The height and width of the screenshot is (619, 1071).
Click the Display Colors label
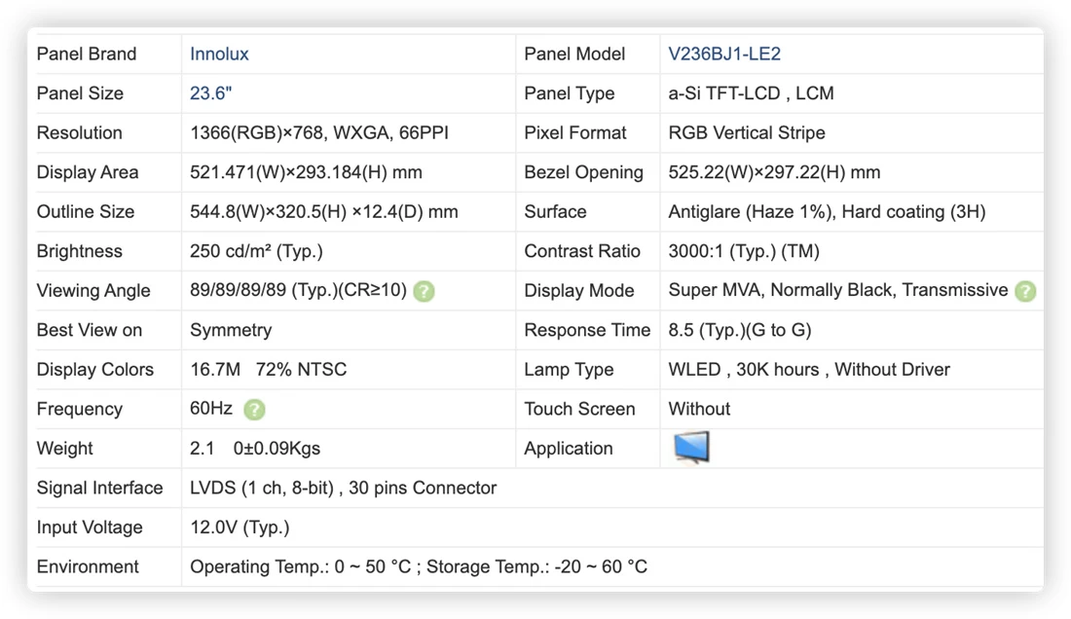pos(95,369)
